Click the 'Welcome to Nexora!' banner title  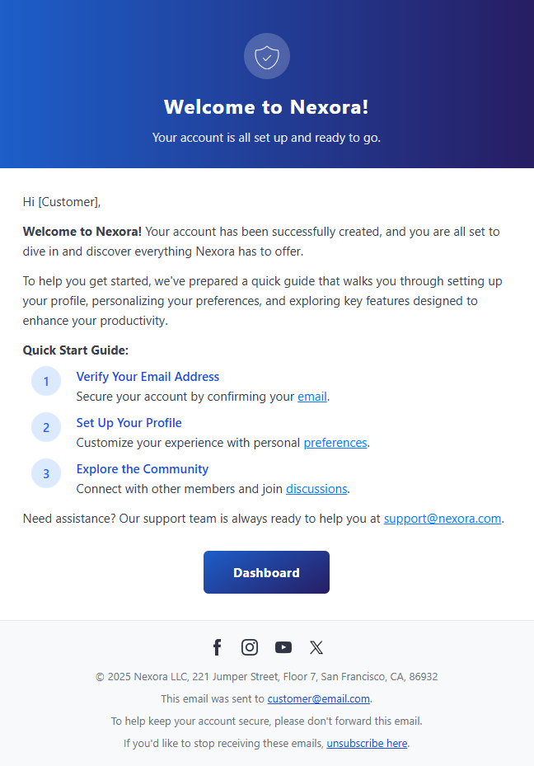pyautogui.click(x=267, y=106)
